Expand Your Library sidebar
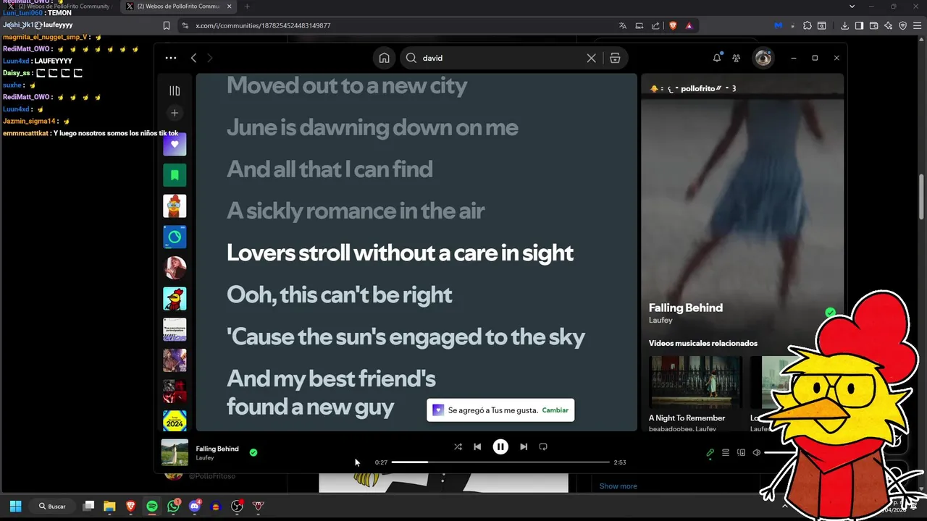The image size is (927, 521). (175, 90)
